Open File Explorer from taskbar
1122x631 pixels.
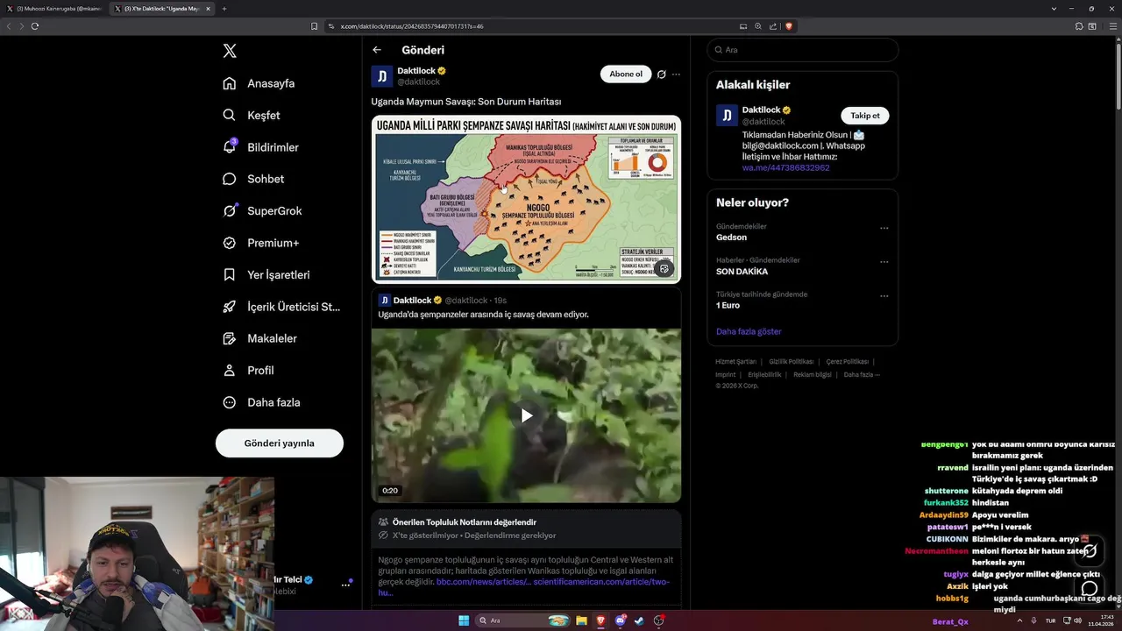tap(581, 620)
